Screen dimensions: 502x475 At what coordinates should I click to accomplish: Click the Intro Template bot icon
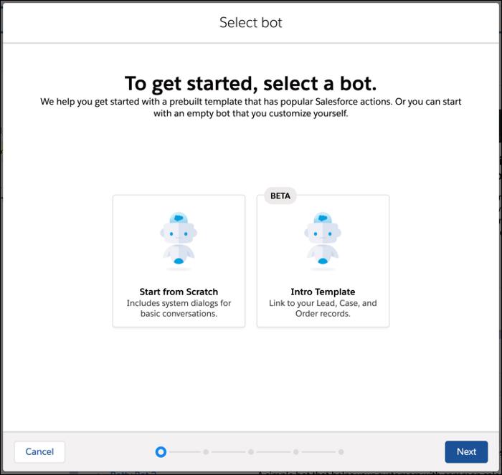click(x=323, y=241)
